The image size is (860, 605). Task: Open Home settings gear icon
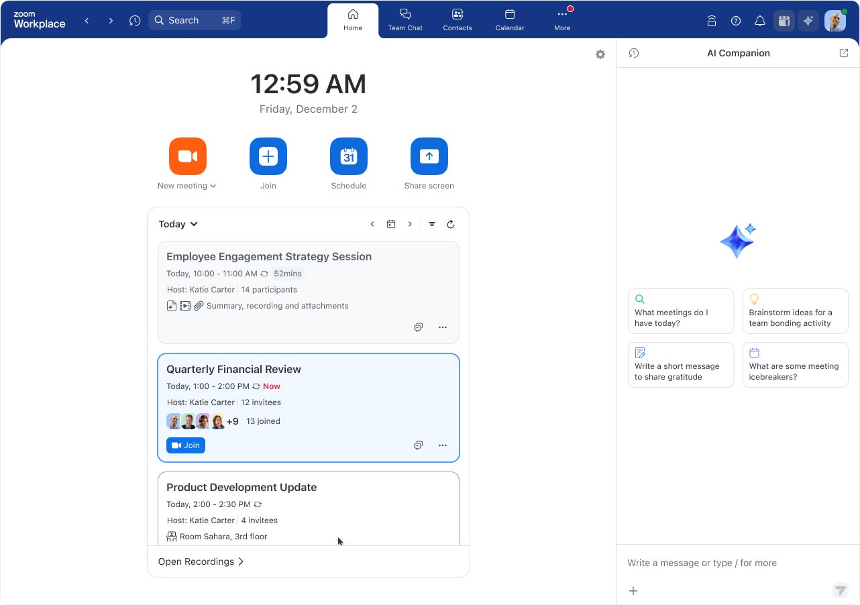[600, 54]
